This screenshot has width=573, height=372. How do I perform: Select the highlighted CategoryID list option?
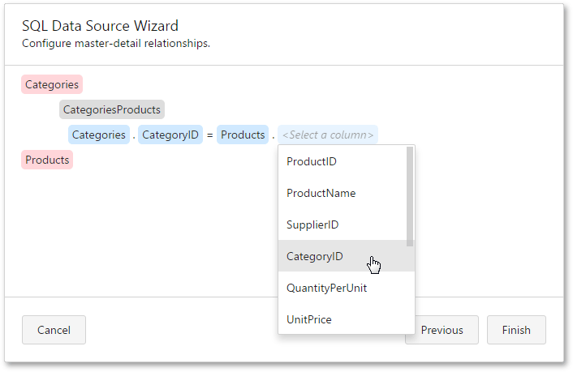click(315, 256)
